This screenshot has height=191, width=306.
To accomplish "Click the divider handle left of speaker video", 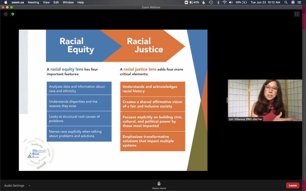I will click(227, 100).
